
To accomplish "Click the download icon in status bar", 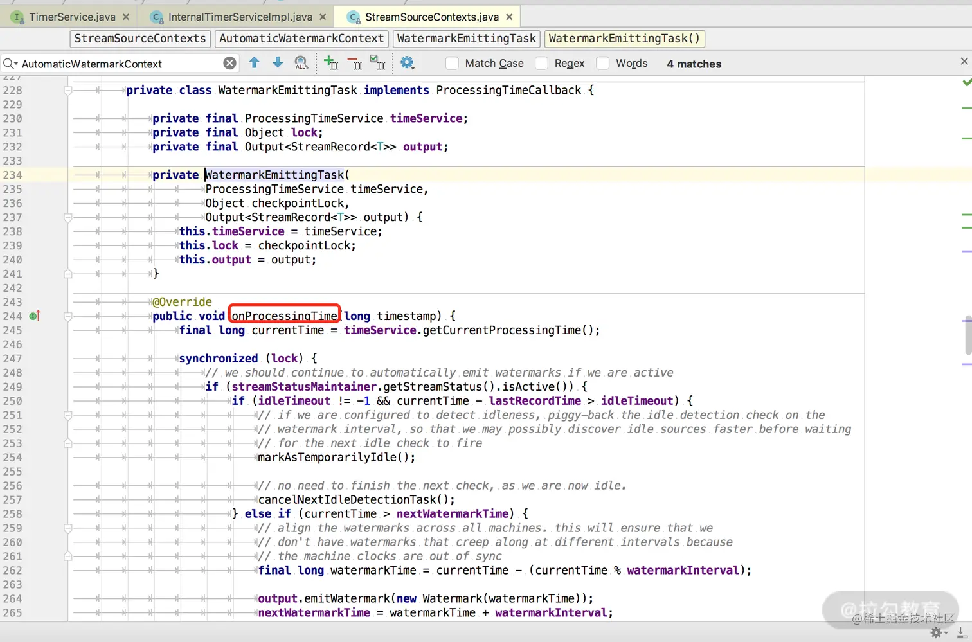I will click(962, 632).
